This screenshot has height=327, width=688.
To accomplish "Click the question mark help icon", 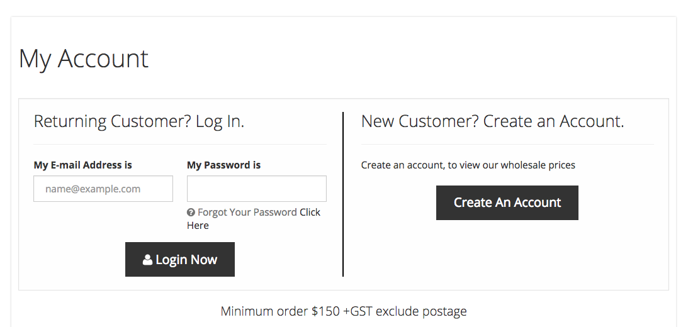I will (x=191, y=213).
